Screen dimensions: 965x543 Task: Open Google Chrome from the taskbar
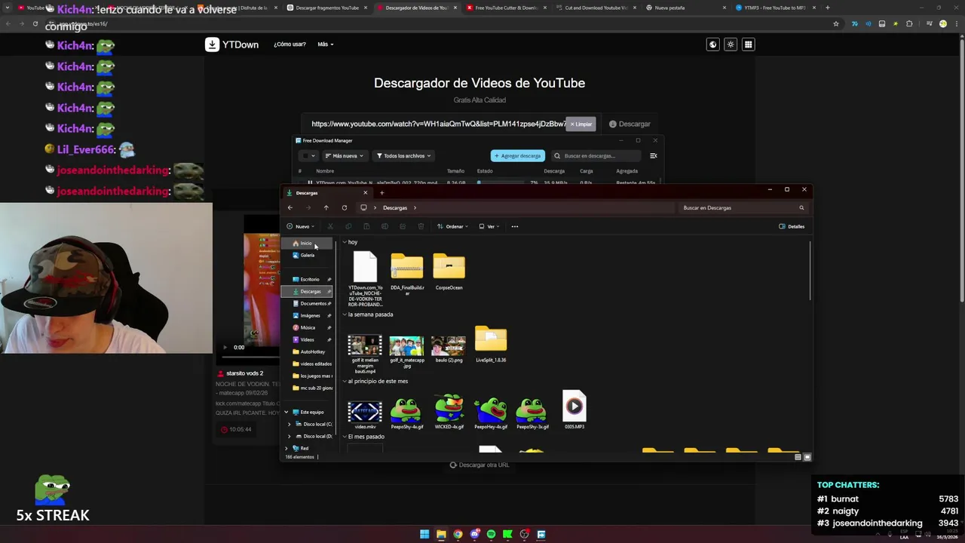point(458,534)
